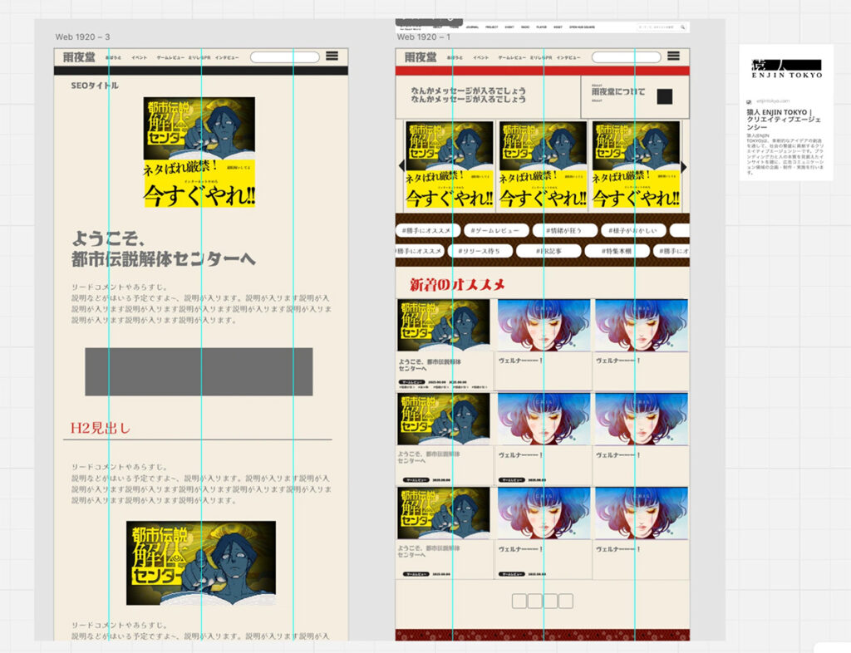Click the ヴェルナー article thumbnail
The height and width of the screenshot is (653, 851).
pyautogui.click(x=544, y=324)
